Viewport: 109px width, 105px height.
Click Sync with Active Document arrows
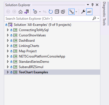(x=45, y=12)
